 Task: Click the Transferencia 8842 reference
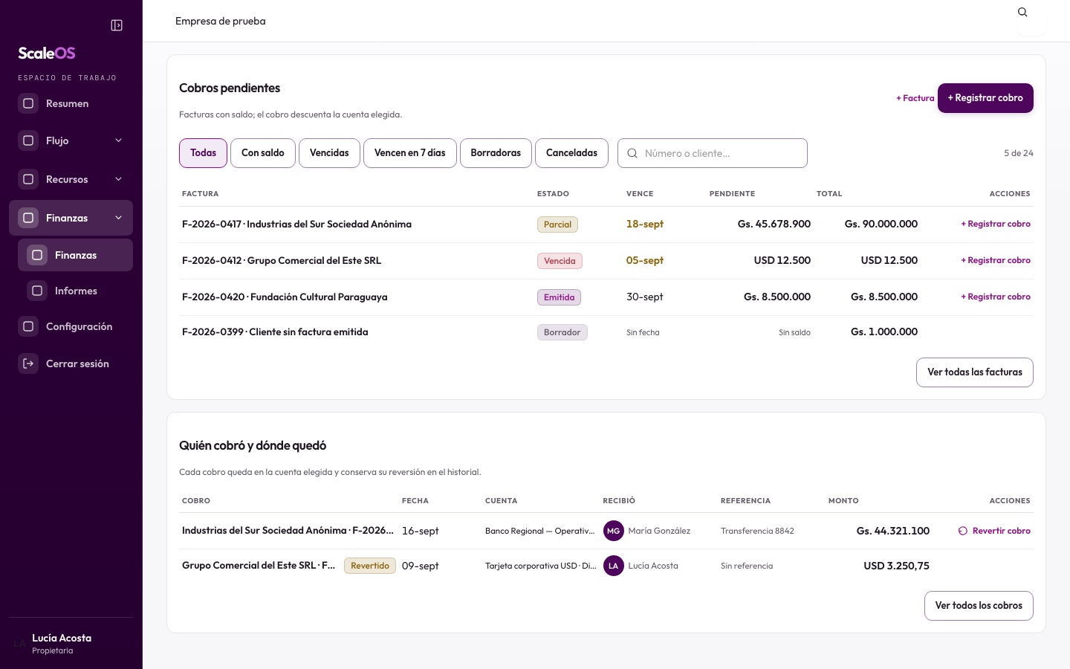point(757,531)
